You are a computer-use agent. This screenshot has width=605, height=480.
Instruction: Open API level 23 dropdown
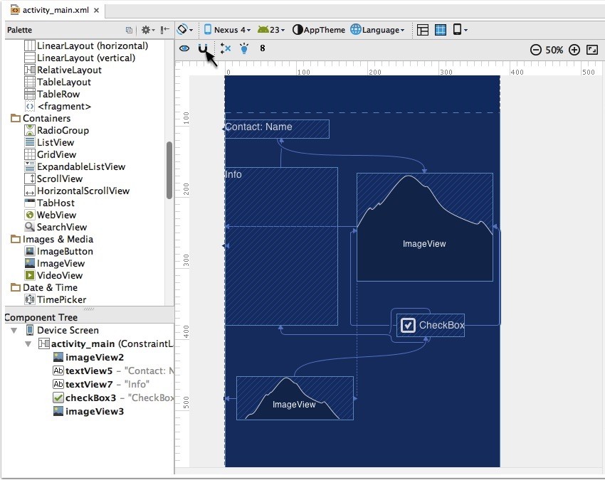271,30
